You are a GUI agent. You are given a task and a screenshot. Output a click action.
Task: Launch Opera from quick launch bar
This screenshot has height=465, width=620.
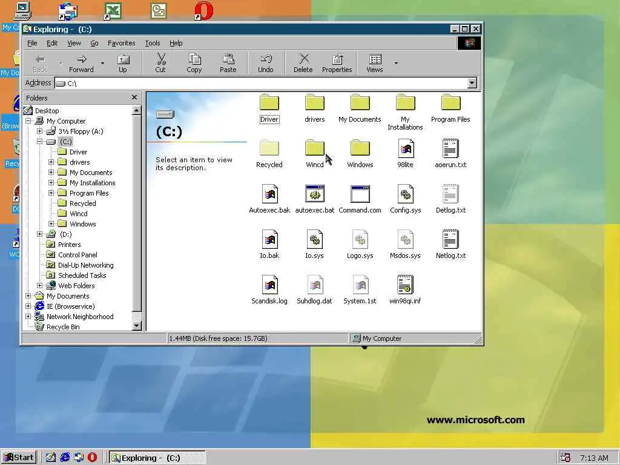click(x=92, y=458)
